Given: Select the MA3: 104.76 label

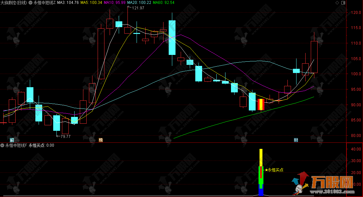Looking at the screenshot, I should [x=68, y=3].
